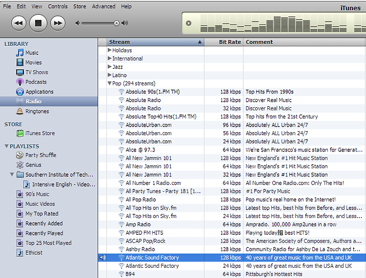Open the Controls menu

tap(57, 6)
